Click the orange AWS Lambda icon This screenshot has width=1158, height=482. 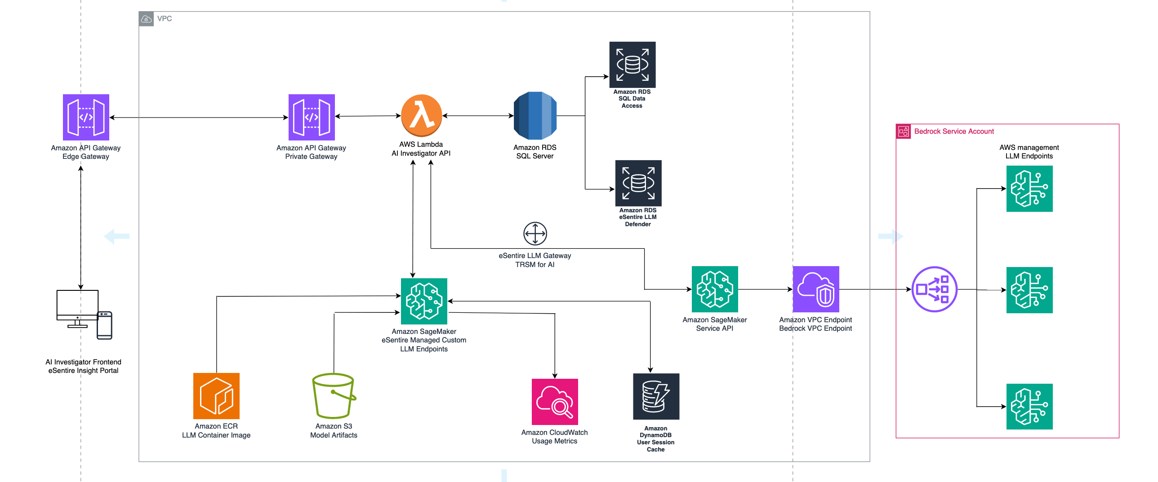[421, 115]
